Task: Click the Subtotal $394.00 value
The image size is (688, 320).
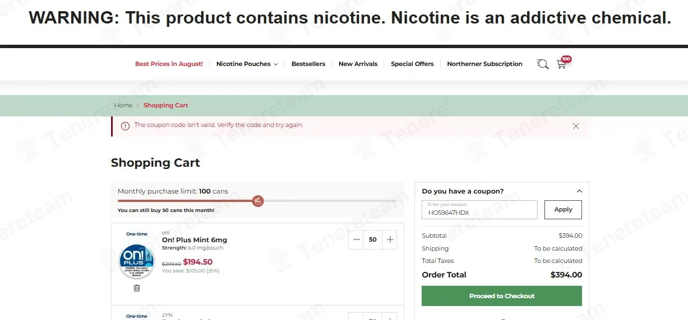Action: [x=570, y=236]
